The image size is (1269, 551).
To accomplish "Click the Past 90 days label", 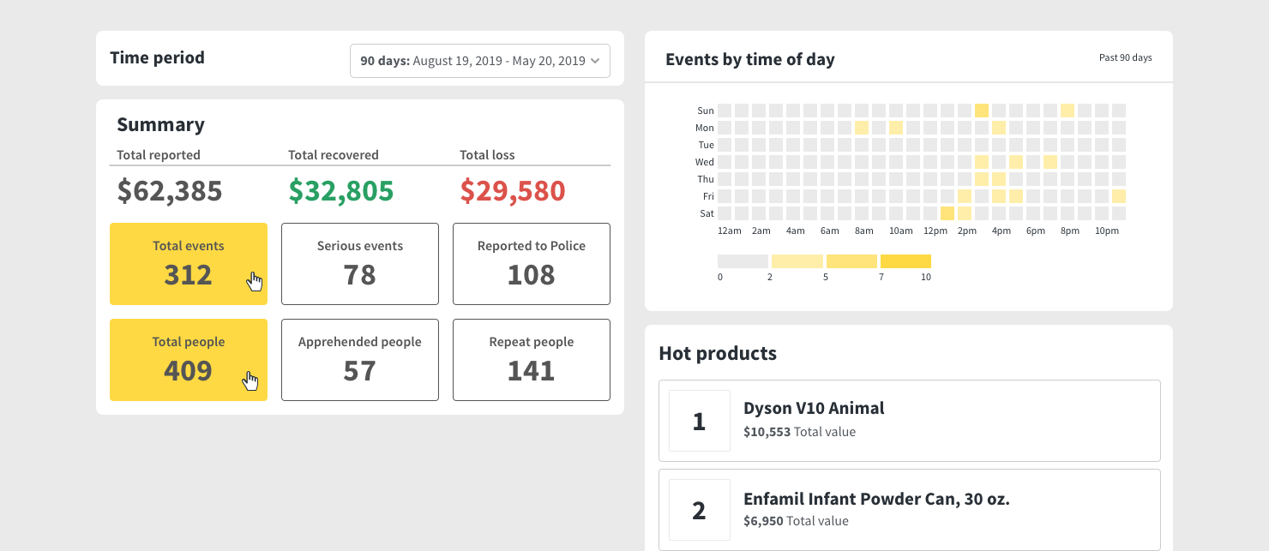I will pos(1125,56).
